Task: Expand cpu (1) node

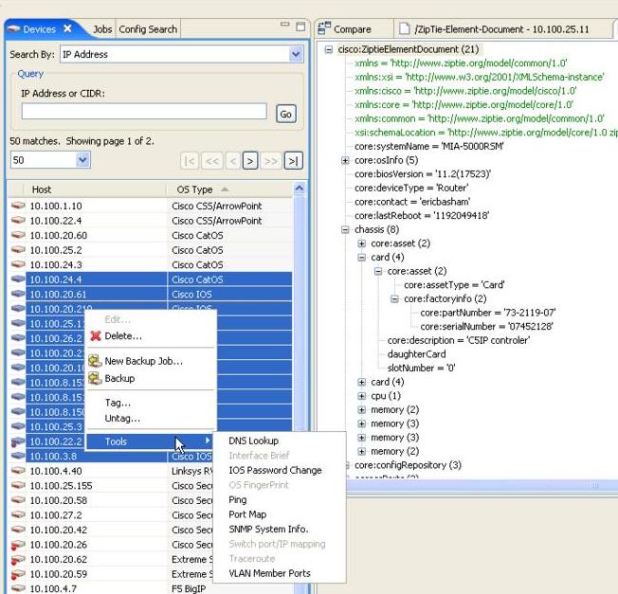Action: click(x=361, y=396)
